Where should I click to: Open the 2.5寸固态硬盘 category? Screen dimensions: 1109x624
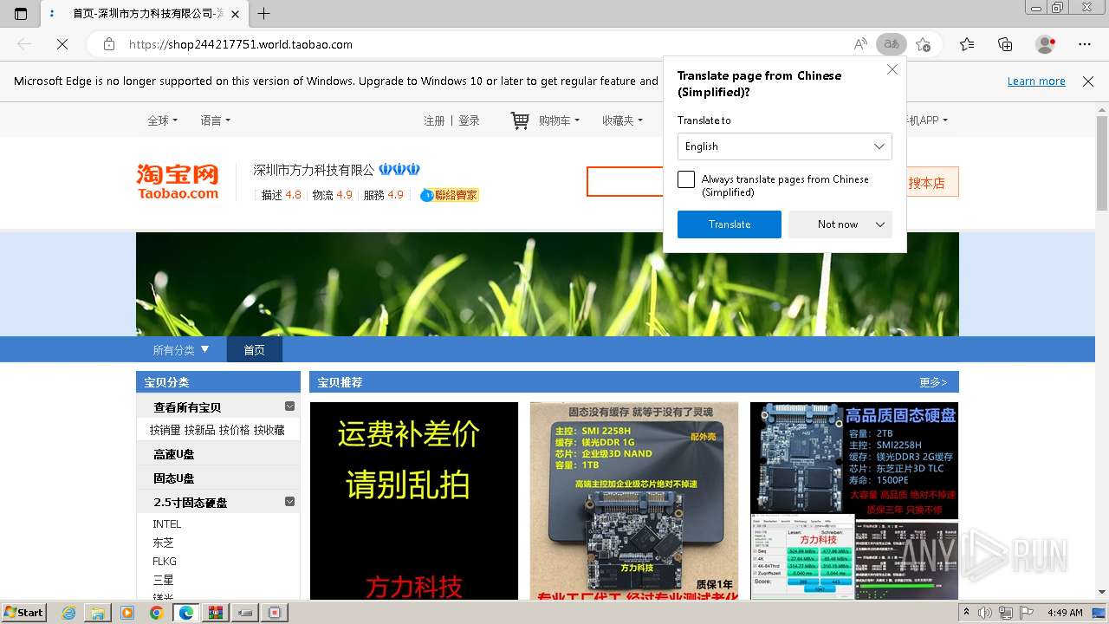pyautogui.click(x=191, y=503)
